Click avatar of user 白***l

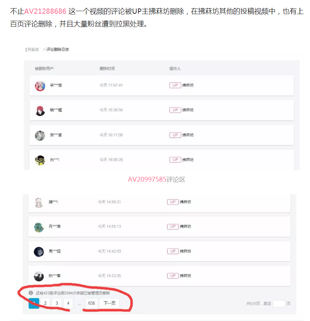tap(40, 160)
